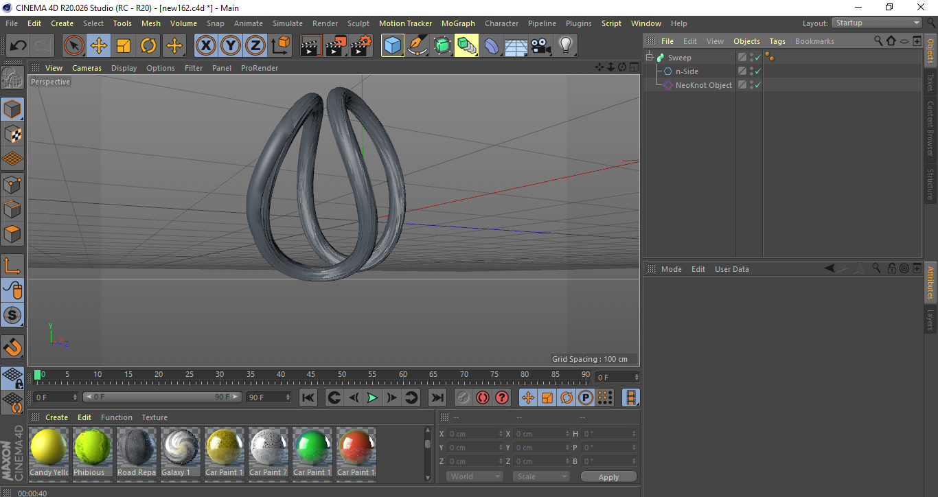Add a Cube primitive object
Screen dimensions: 938x497
tap(393, 46)
